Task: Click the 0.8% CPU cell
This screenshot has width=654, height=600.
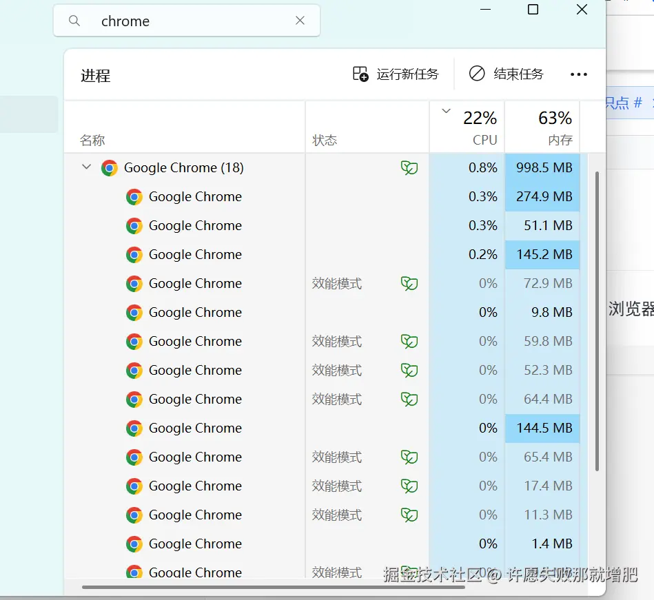Action: pyautogui.click(x=467, y=168)
